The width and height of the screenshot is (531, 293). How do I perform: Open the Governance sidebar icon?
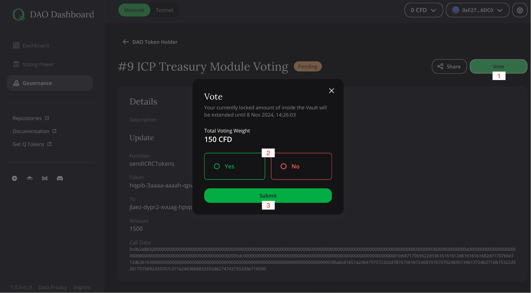[x=15, y=83]
